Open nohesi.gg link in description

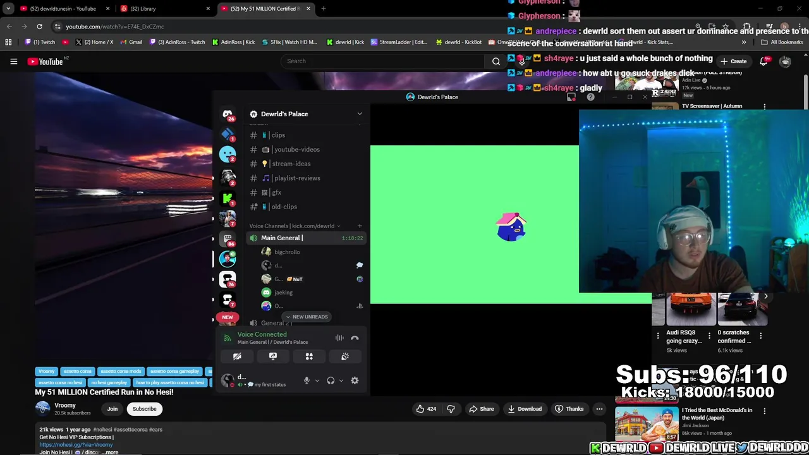tap(76, 444)
